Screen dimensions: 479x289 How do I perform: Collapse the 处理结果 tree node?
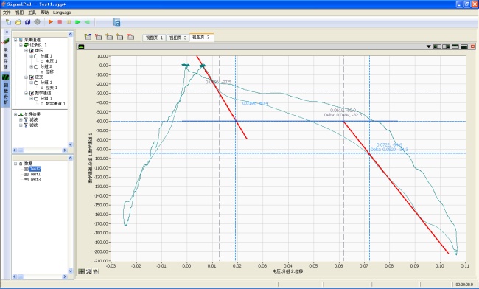point(15,114)
